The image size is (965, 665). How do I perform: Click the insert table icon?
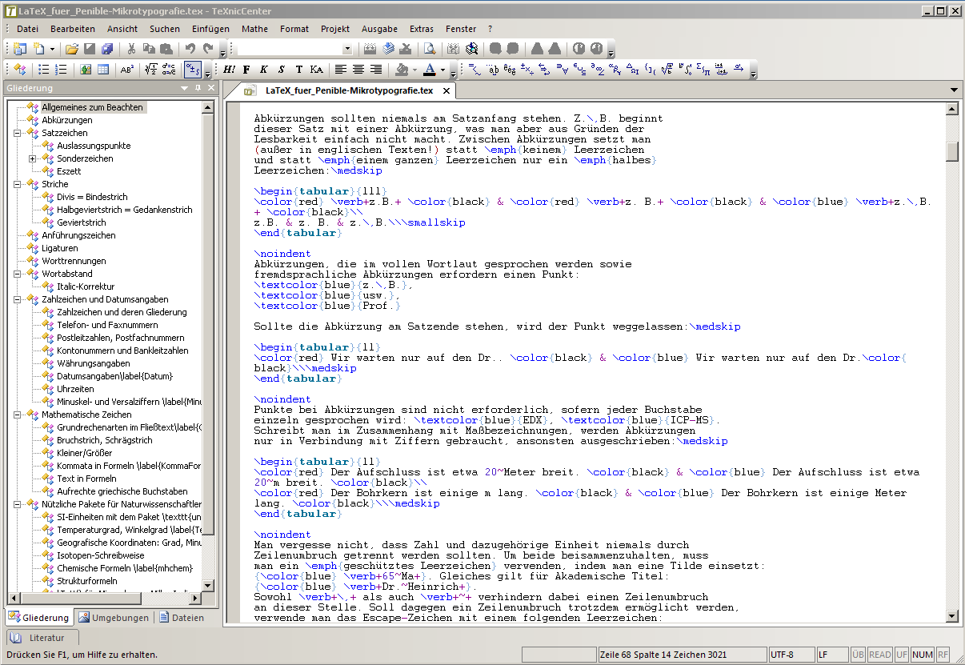tap(103, 70)
